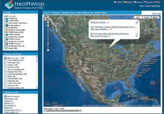Click the red Nebraska alert marker
The height and width of the screenshot is (114, 164).
click(104, 60)
